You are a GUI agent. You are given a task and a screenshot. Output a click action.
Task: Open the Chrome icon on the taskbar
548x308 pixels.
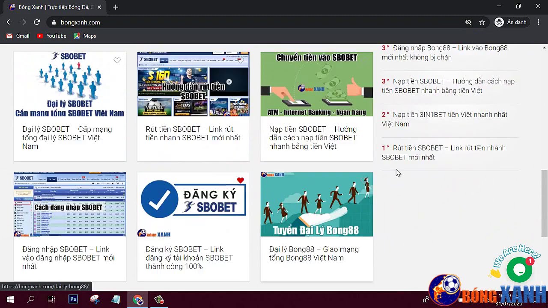138,299
